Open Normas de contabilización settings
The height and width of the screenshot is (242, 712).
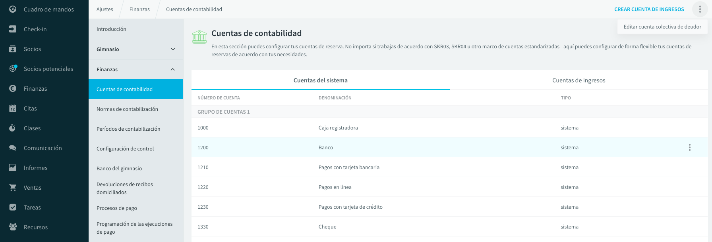pyautogui.click(x=136, y=109)
